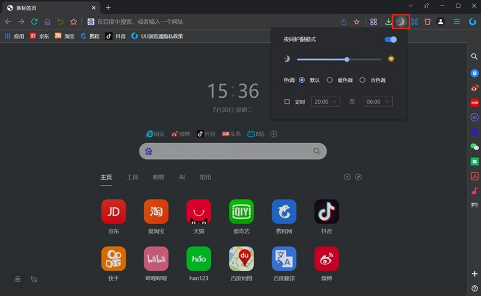Open the downloads icon in toolbar
This screenshot has height=296, width=481.
[388, 22]
